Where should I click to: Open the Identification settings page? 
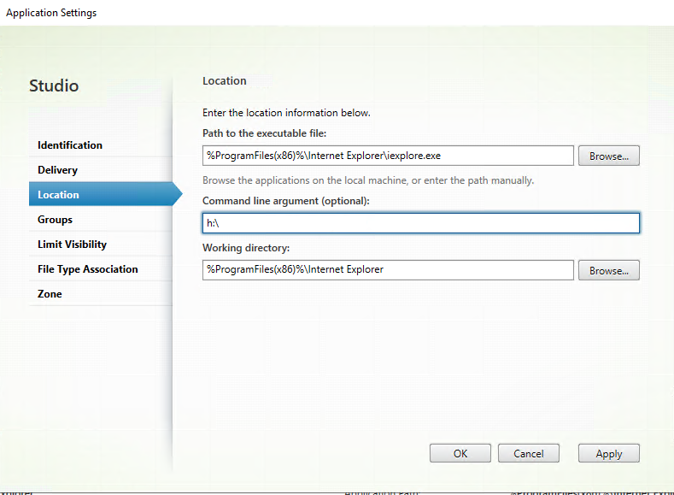70,145
